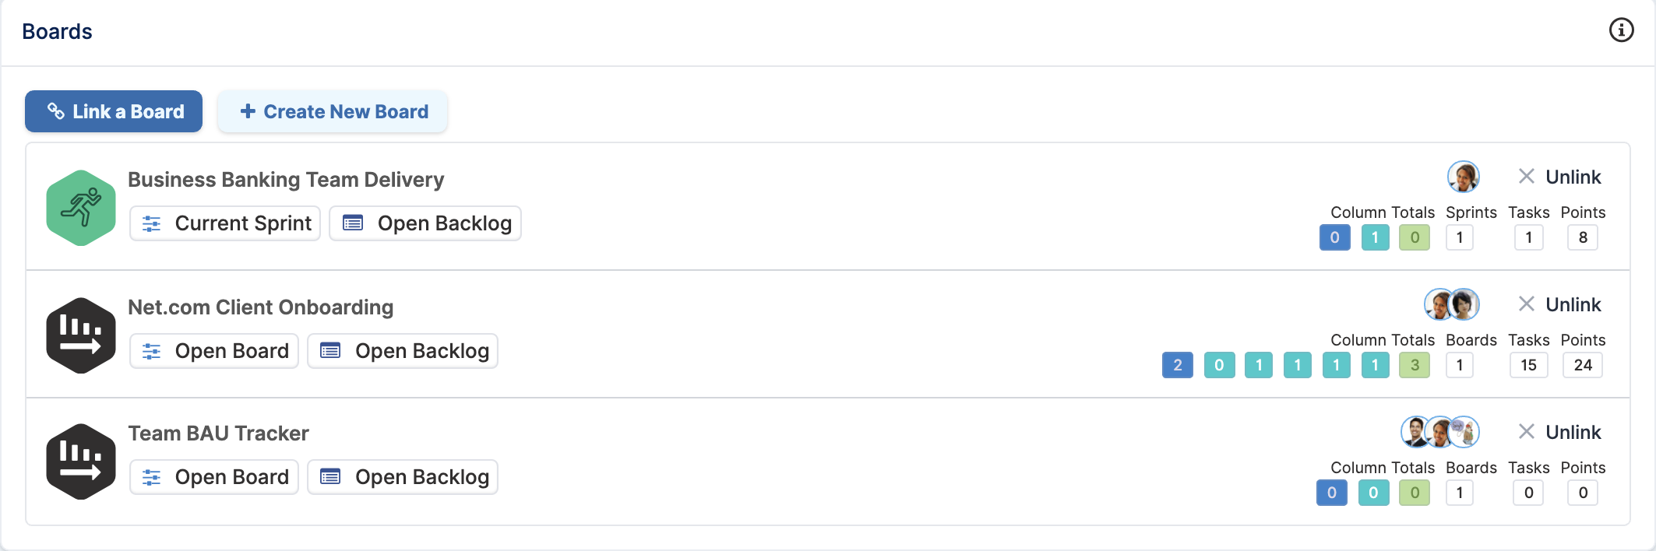Image resolution: width=1656 pixels, height=551 pixels.
Task: Click the Net.com Client Onboarding kanban hexagon icon
Action: pos(81,335)
